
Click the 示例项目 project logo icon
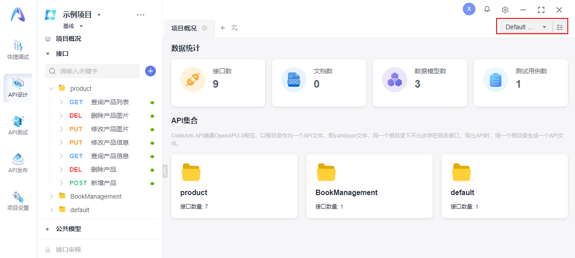(x=50, y=15)
